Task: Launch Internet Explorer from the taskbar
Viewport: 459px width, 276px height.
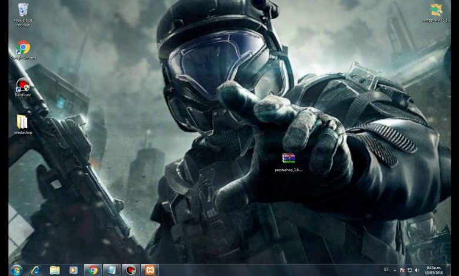Action: point(36,270)
